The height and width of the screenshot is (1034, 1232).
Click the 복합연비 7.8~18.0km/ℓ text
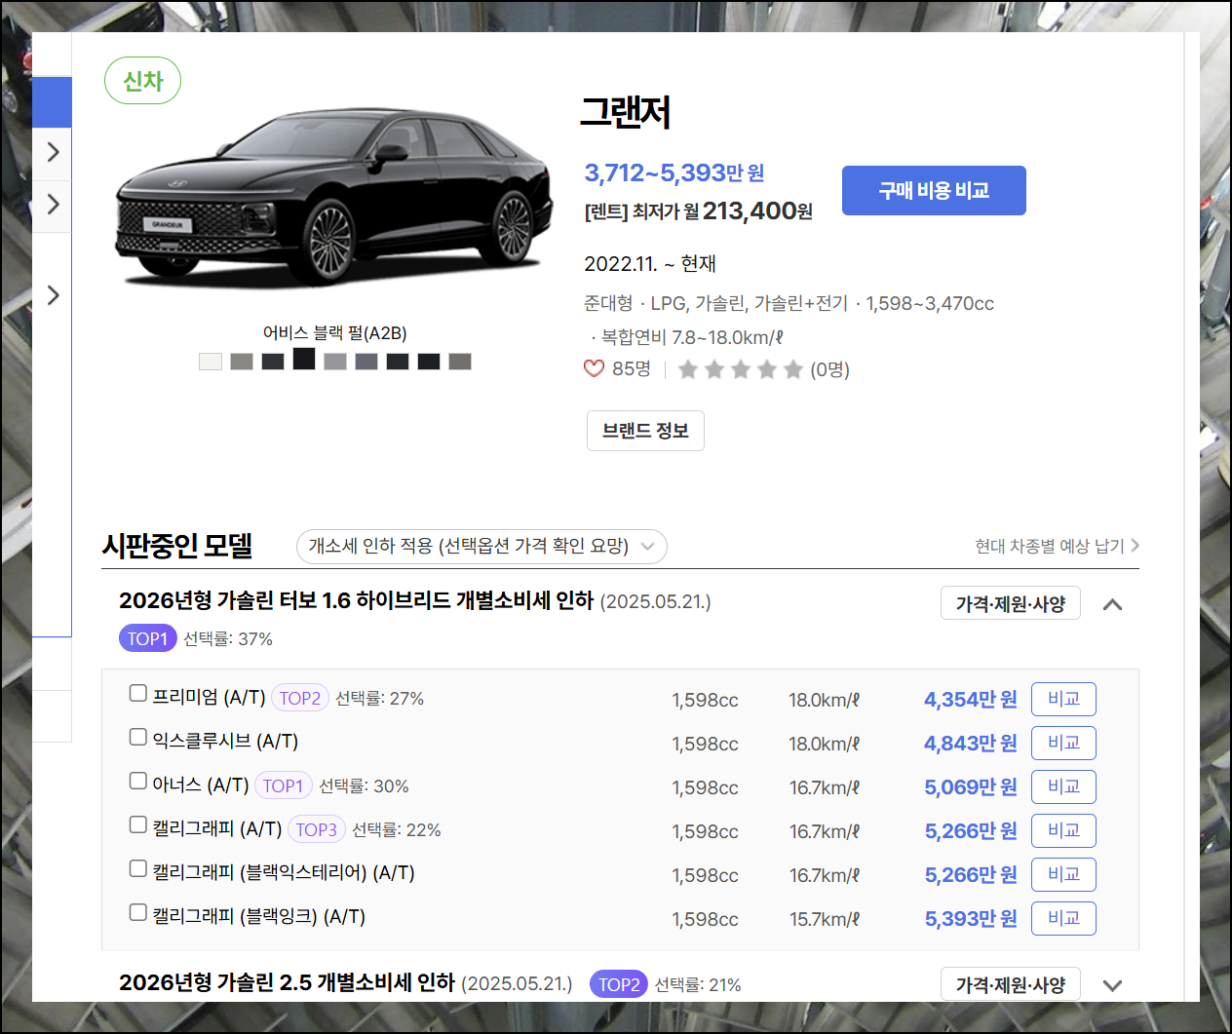tap(692, 337)
